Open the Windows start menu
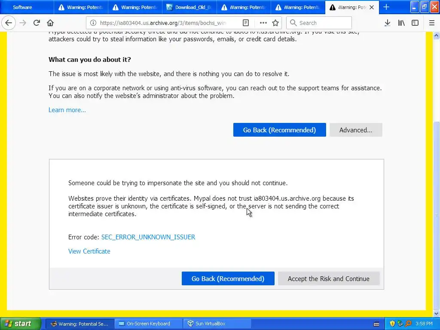 (x=20, y=324)
